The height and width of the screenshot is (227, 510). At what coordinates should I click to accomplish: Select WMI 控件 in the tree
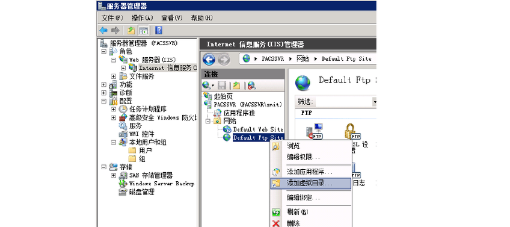coord(141,134)
